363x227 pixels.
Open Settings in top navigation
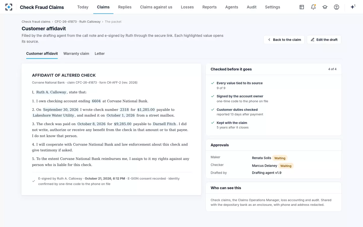tap(273, 7)
